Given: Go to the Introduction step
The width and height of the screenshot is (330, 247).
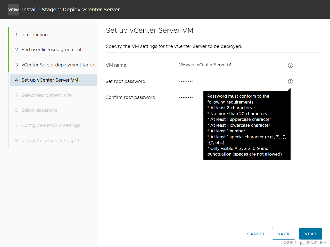Looking at the screenshot, I should (x=35, y=35).
